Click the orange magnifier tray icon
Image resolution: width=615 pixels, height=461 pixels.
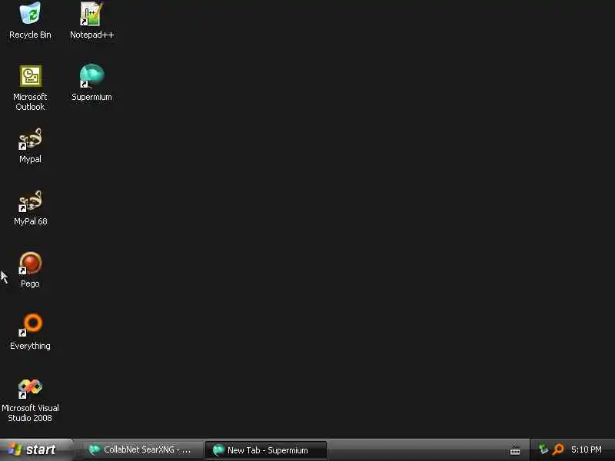pos(558,449)
